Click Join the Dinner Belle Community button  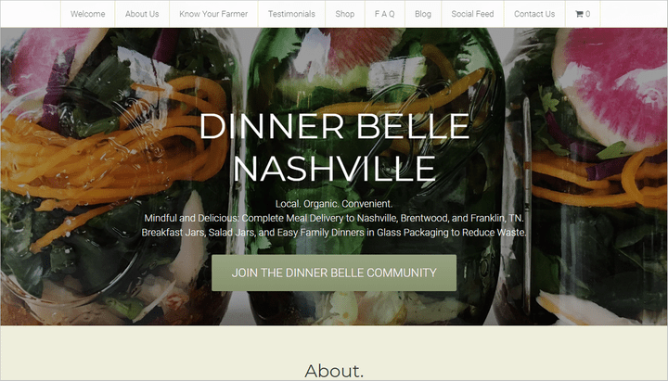pyautogui.click(x=334, y=273)
